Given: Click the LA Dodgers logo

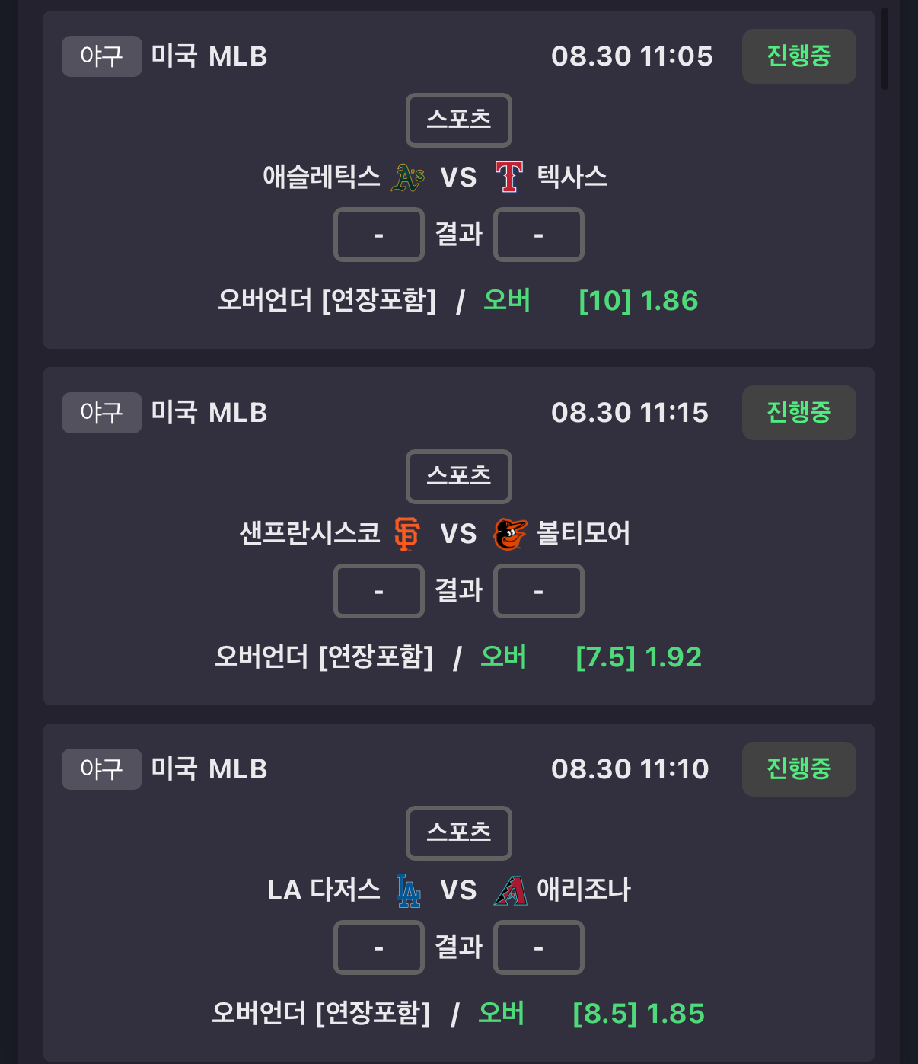Looking at the screenshot, I should [x=408, y=890].
